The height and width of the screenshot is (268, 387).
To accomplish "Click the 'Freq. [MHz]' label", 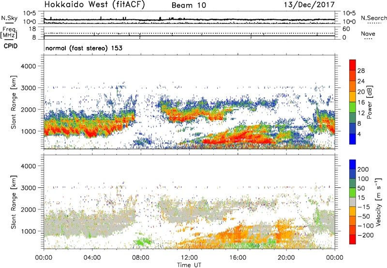I will [x=9, y=32].
